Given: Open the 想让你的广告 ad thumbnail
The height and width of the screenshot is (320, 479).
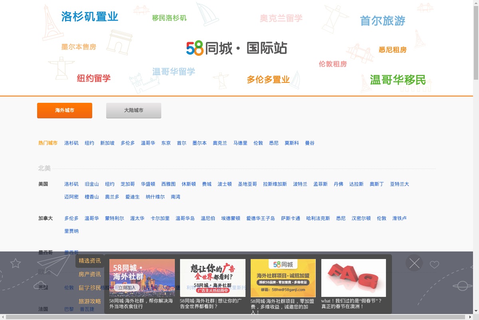Looking at the screenshot, I should (213, 278).
